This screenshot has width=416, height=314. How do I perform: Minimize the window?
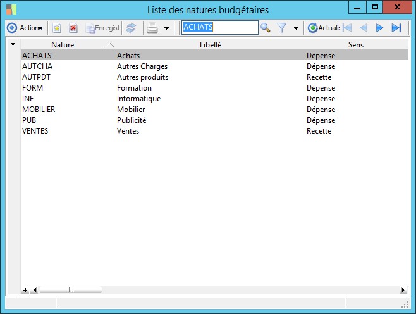point(357,8)
